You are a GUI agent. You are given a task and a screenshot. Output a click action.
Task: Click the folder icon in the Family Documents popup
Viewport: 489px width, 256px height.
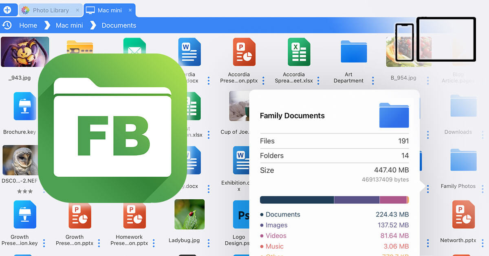[394, 116]
